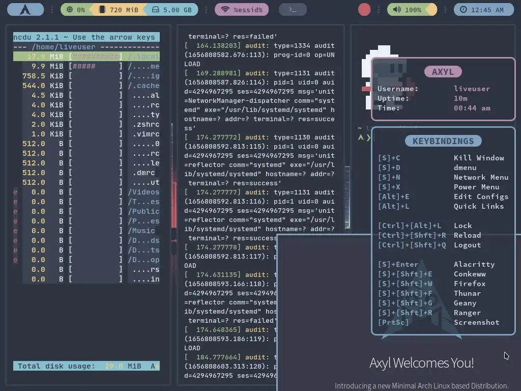Click the dmenu keybinding entry
The width and height of the screenshot is (521, 391).
coord(465,167)
